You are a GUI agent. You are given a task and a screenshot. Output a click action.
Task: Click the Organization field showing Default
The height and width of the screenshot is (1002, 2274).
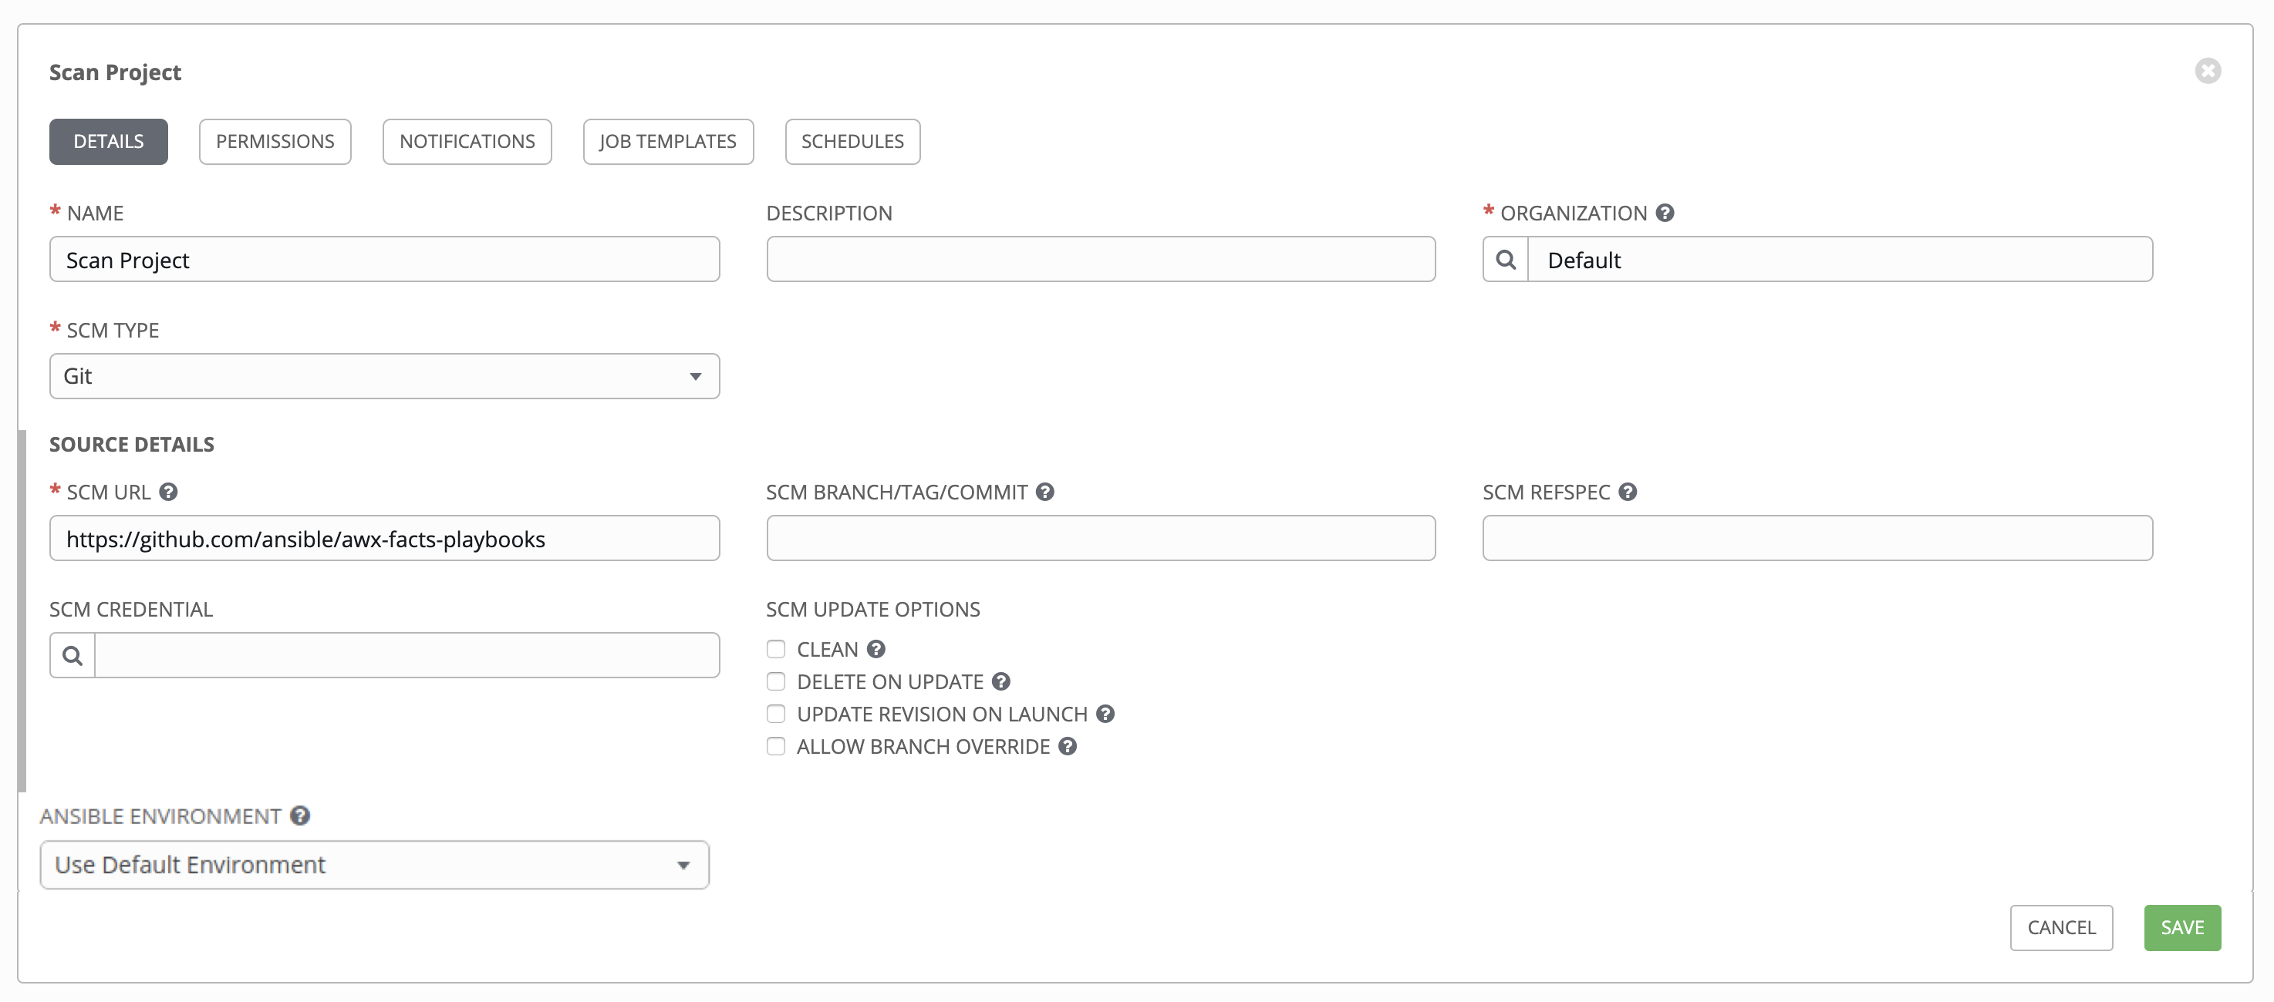tap(1840, 259)
